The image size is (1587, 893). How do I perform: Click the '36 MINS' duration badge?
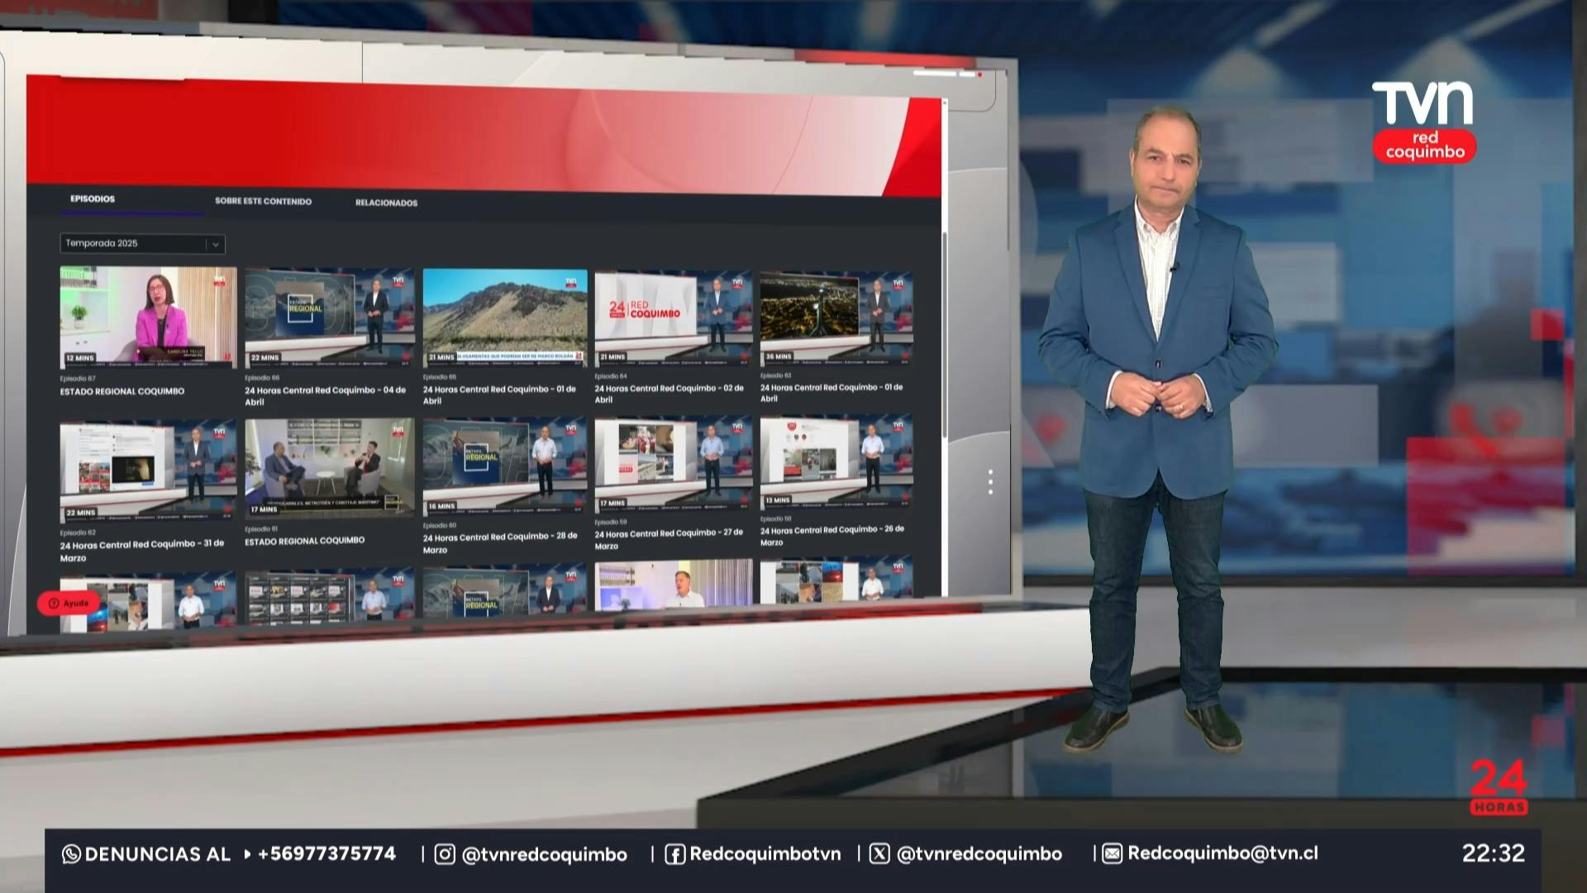[779, 356]
